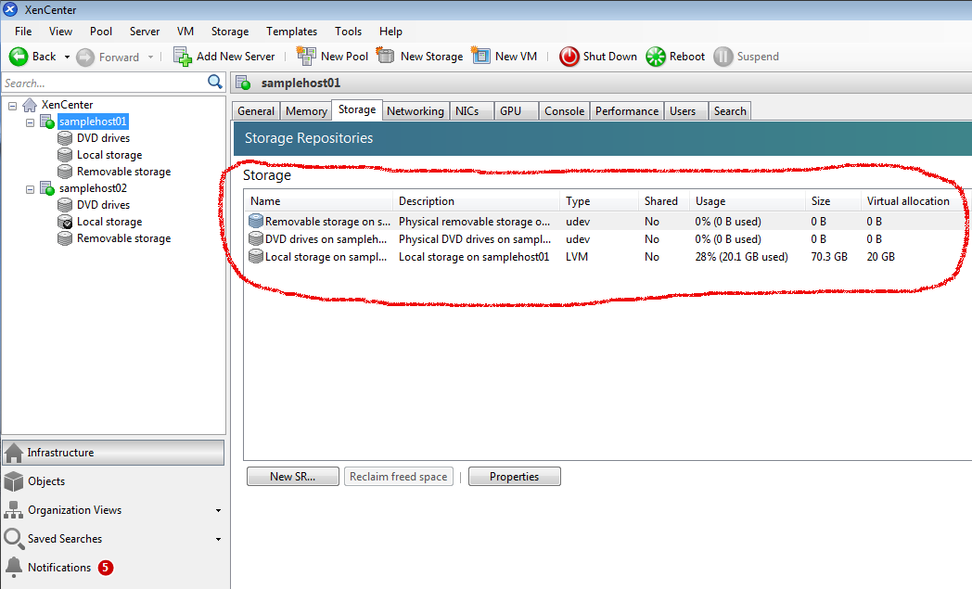This screenshot has width=972, height=589.
Task: Expand the Organization Views dropdown arrow
Action: (x=218, y=510)
